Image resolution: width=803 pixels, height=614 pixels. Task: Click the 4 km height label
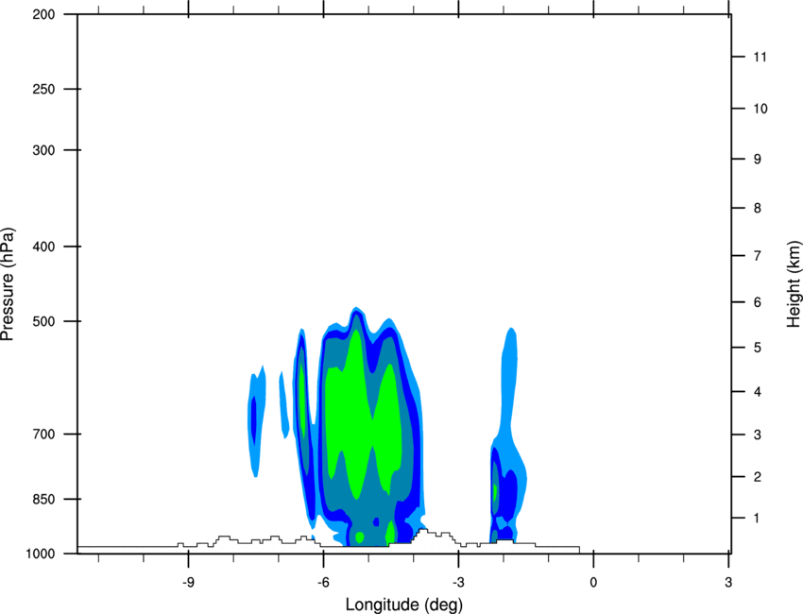coord(758,392)
